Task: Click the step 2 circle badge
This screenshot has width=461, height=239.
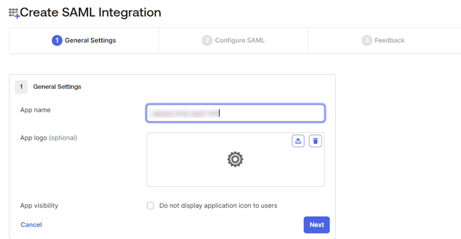Action: click(207, 40)
